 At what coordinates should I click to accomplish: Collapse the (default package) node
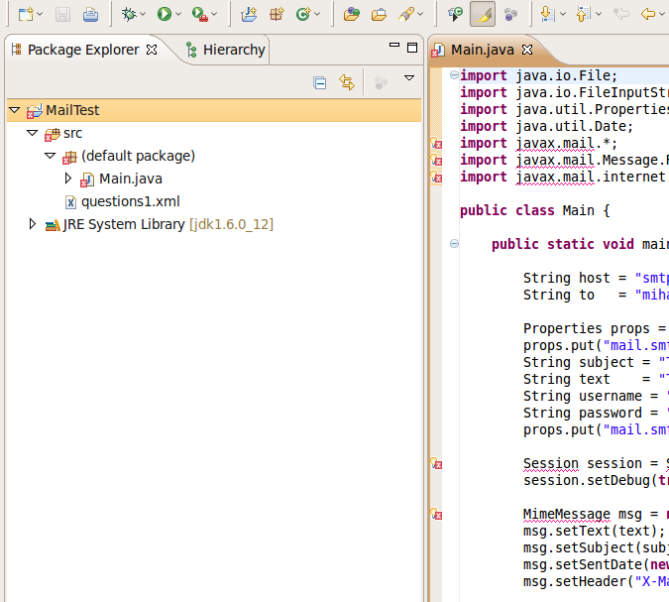(x=51, y=156)
